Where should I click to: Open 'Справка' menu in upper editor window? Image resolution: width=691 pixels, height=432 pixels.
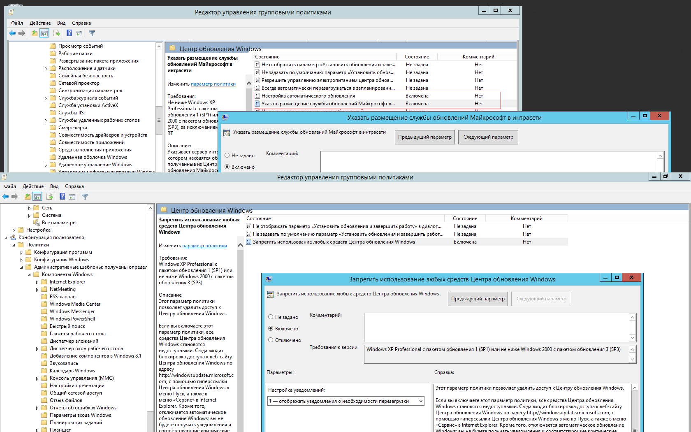coord(81,23)
